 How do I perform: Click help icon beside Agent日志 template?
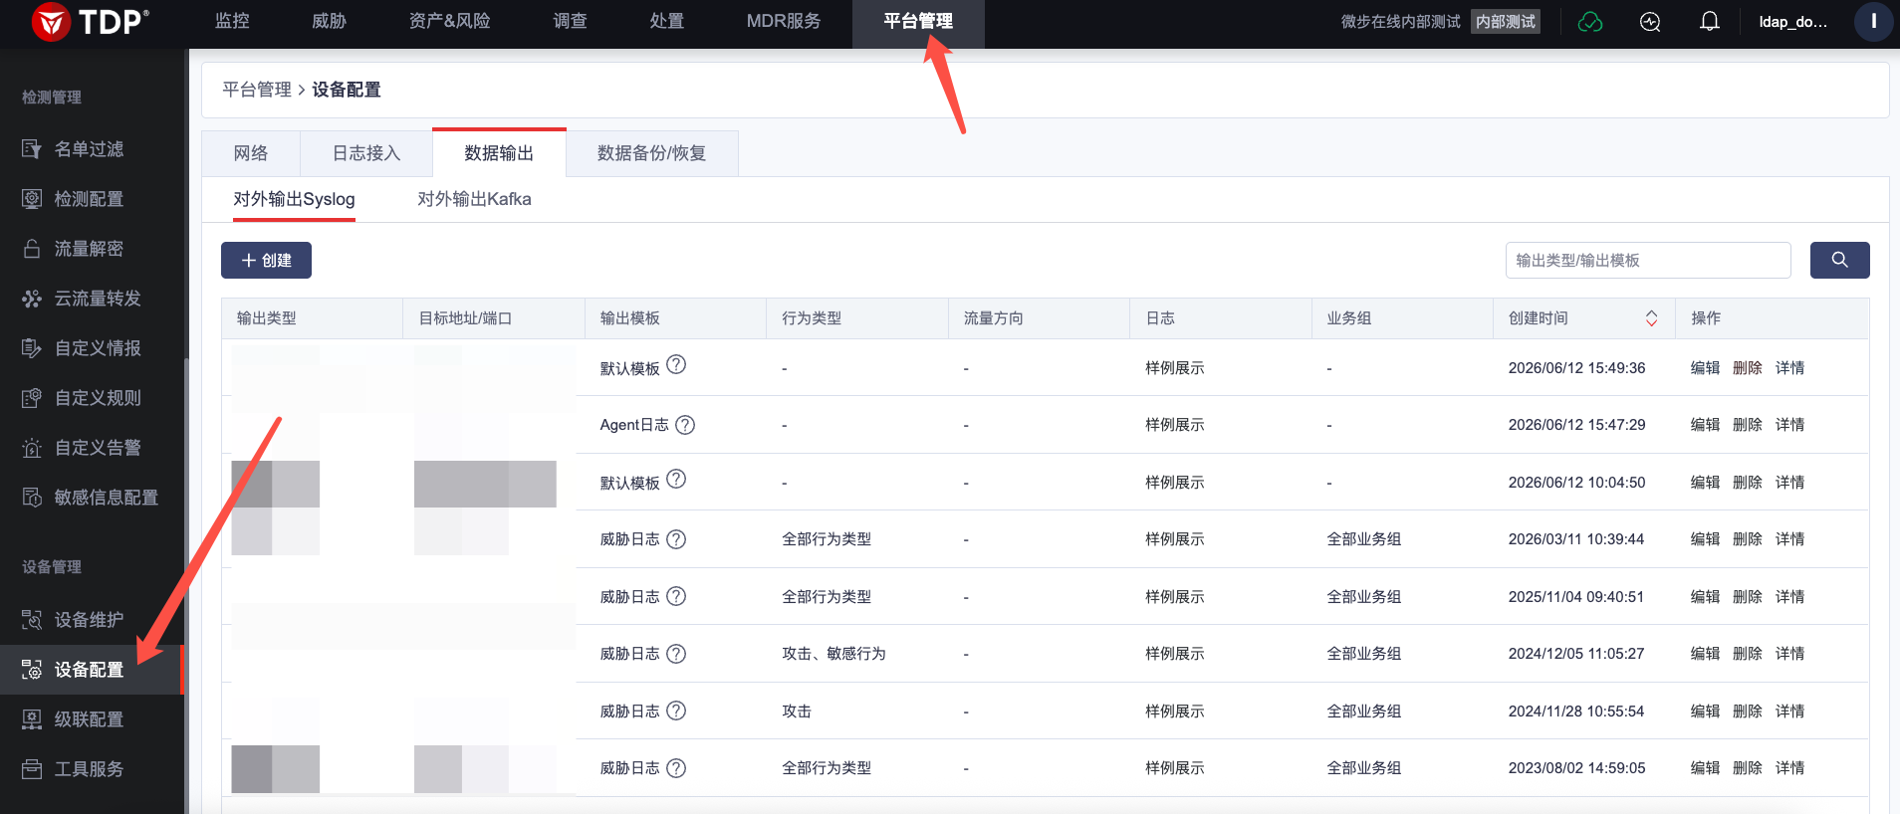coord(685,425)
